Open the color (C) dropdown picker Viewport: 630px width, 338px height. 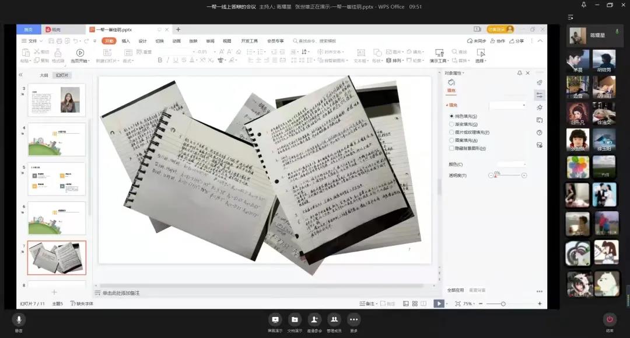coord(512,165)
